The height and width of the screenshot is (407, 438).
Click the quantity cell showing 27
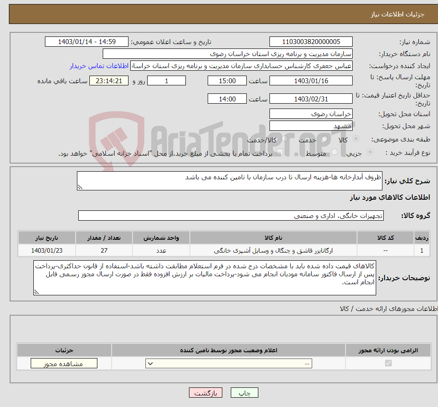104,250
